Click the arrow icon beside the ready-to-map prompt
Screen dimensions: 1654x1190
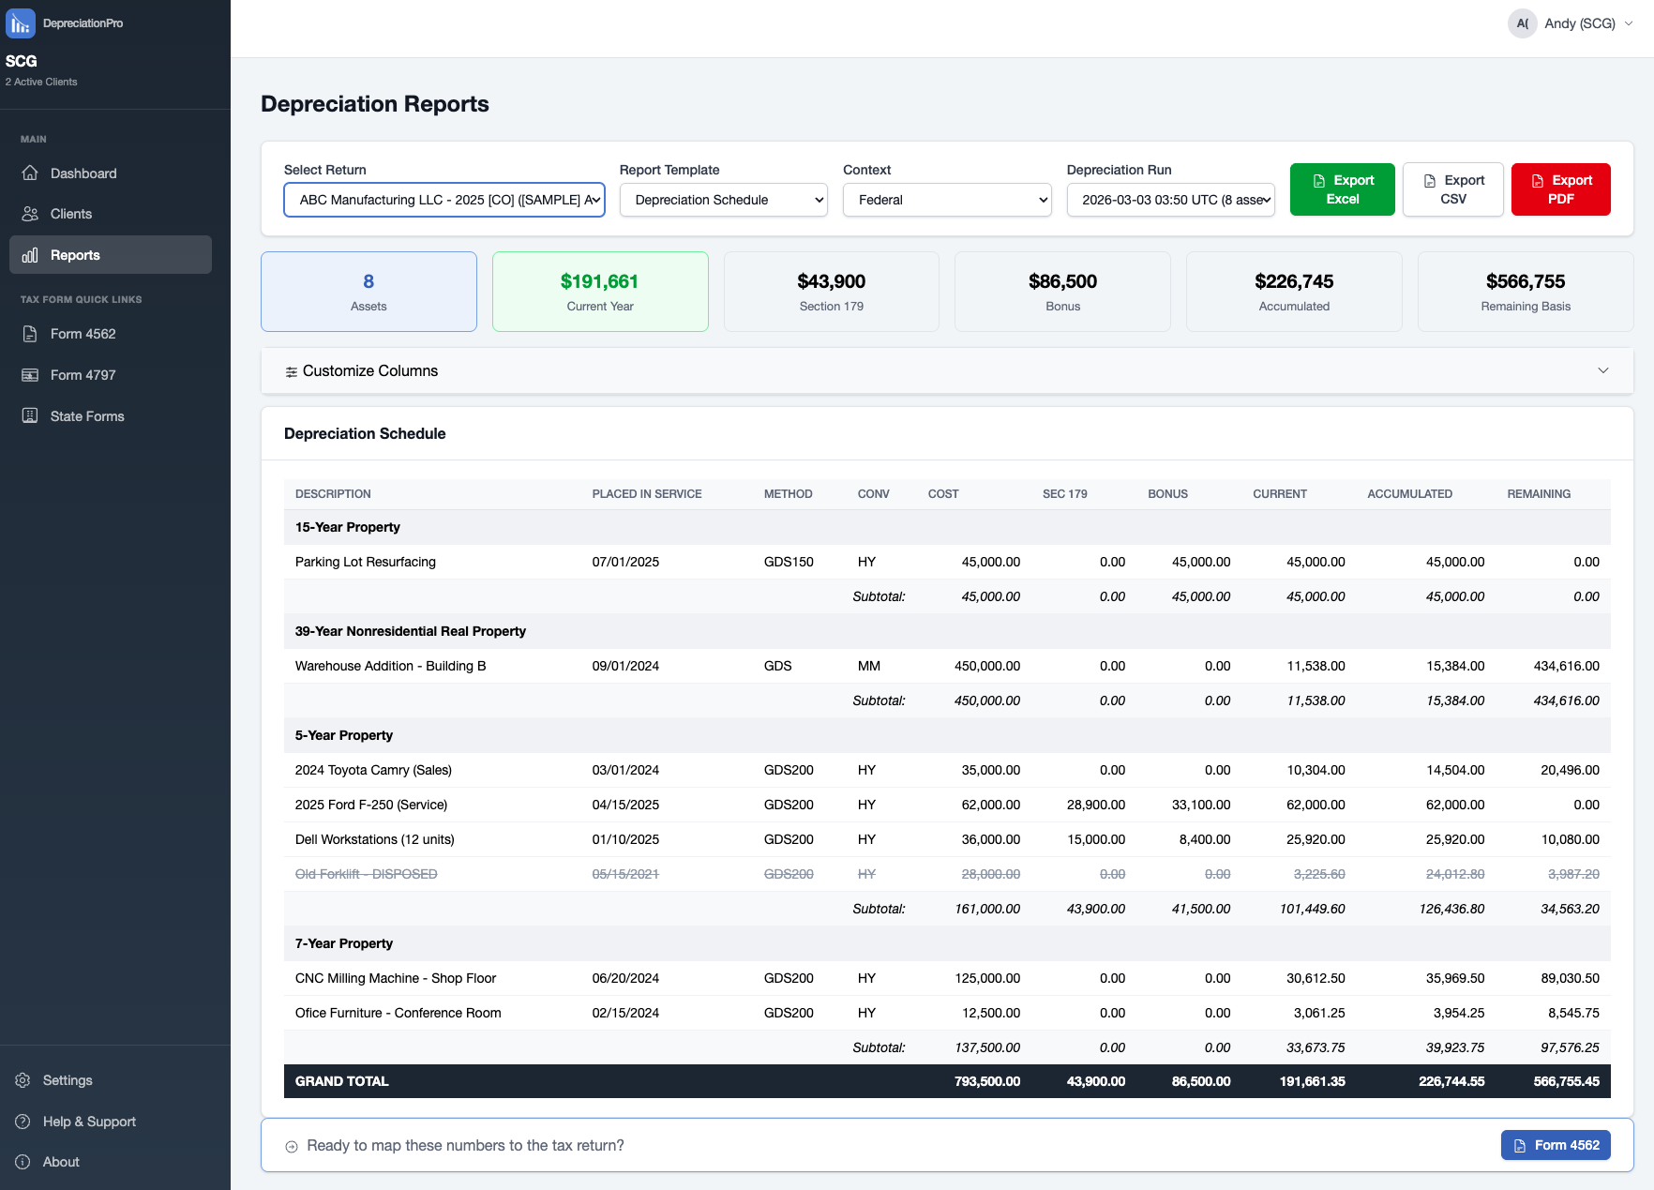click(x=292, y=1146)
